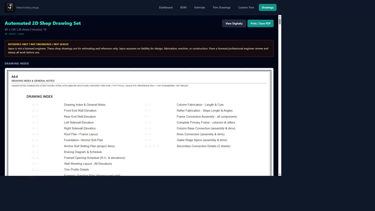
Task: Click 'Left Sidewall Elevation' entry
Action: (x=79, y=122)
